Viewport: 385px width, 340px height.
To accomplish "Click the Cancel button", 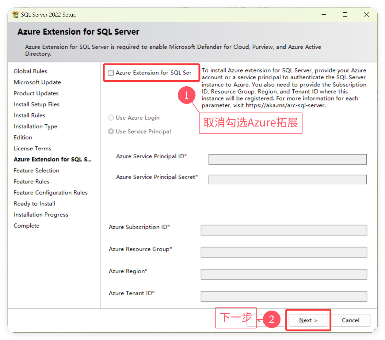I will click(x=350, y=320).
